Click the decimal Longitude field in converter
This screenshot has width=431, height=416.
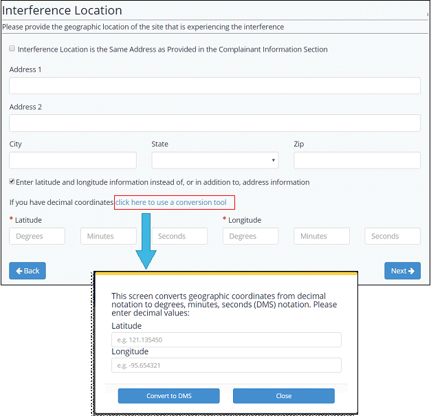pyautogui.click(x=226, y=365)
